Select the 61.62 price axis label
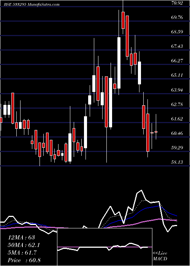This screenshot has height=266, width=190. pyautogui.click(x=177, y=119)
